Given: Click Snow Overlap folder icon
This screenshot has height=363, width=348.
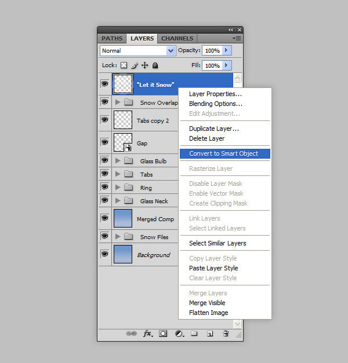Looking at the screenshot, I should pyautogui.click(x=128, y=102).
